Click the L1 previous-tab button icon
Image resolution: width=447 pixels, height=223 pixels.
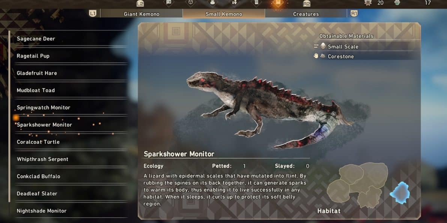(92, 13)
